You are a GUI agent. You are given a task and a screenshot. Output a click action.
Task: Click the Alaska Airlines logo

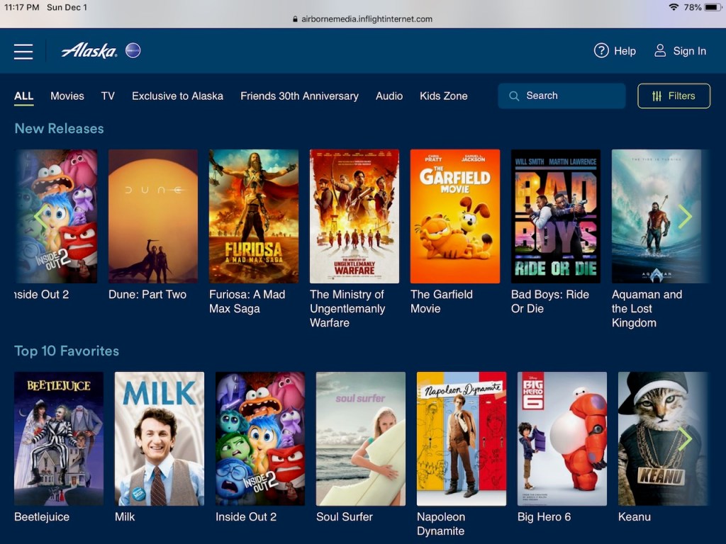pos(89,50)
